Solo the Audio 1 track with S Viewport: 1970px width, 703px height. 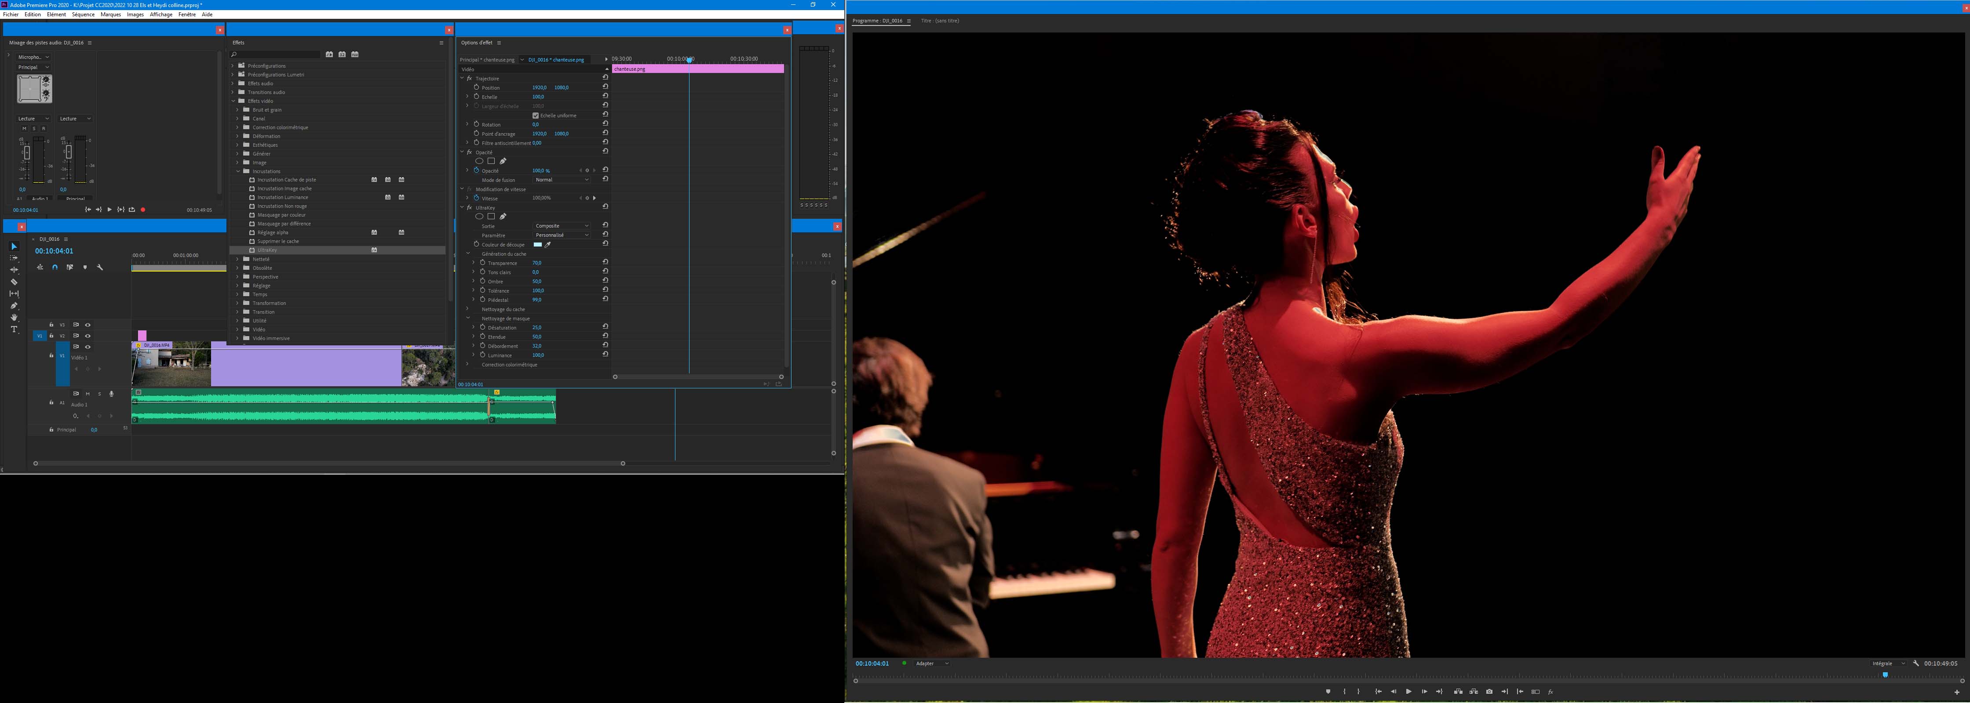99,394
